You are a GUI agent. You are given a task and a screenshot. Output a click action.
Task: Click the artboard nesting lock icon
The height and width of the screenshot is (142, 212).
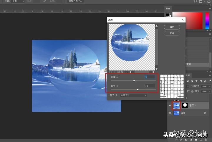point(188,91)
